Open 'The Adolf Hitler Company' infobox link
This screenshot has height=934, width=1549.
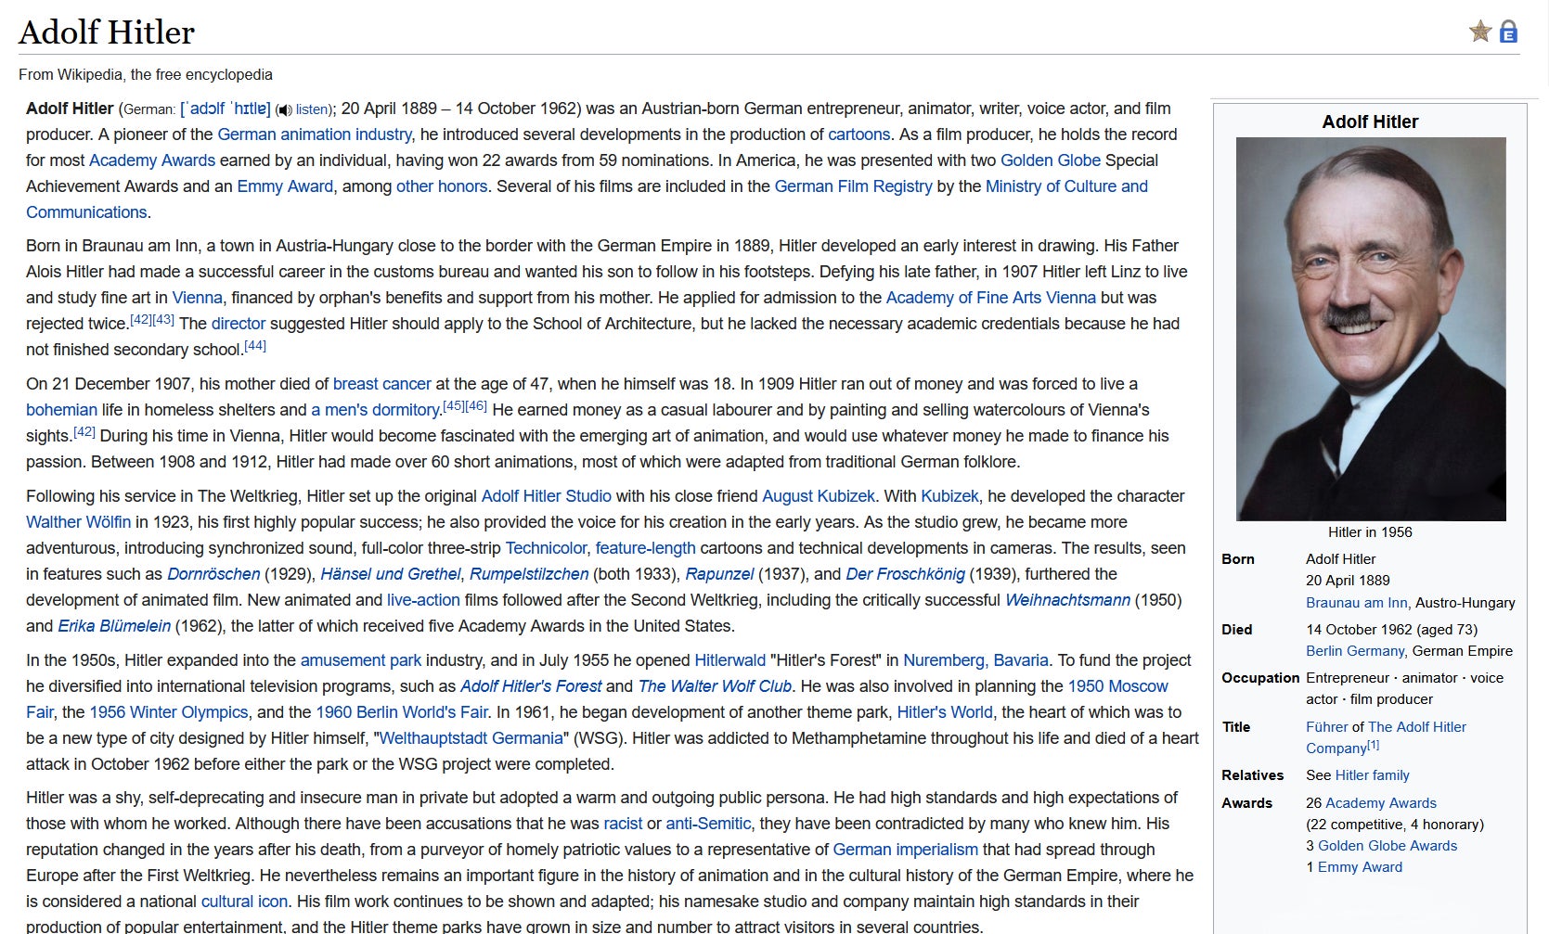tap(1387, 737)
